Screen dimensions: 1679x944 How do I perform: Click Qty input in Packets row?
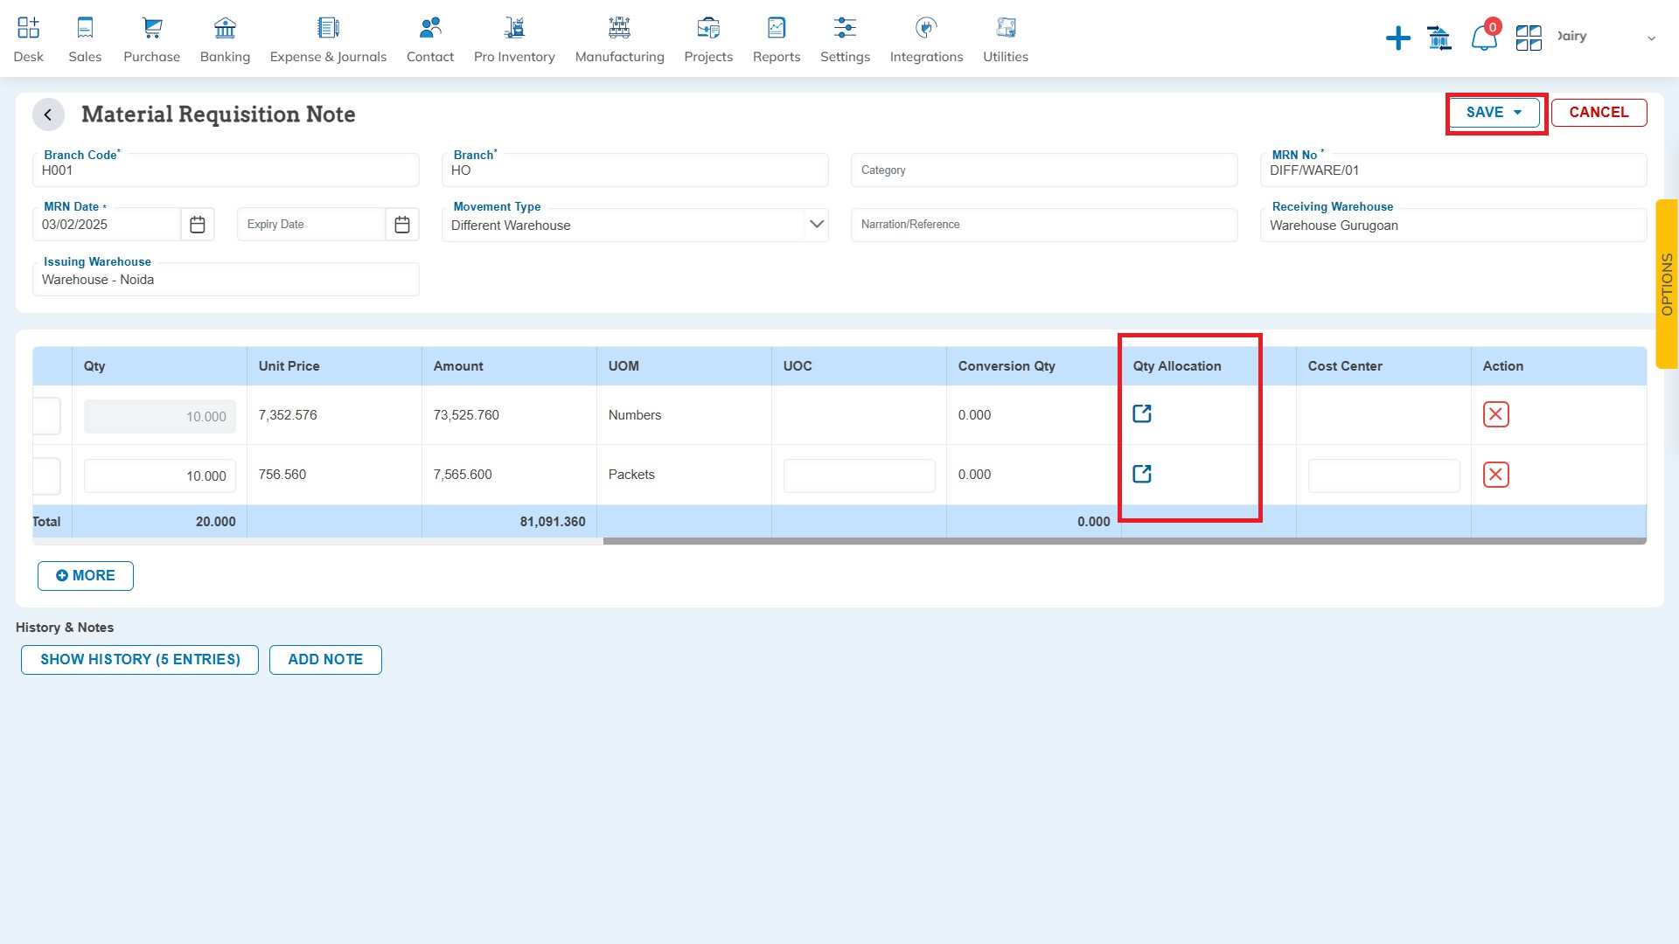tap(160, 475)
